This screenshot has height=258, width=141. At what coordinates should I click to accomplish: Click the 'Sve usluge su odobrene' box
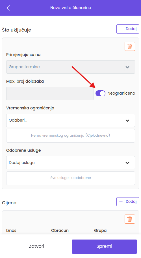71,178
